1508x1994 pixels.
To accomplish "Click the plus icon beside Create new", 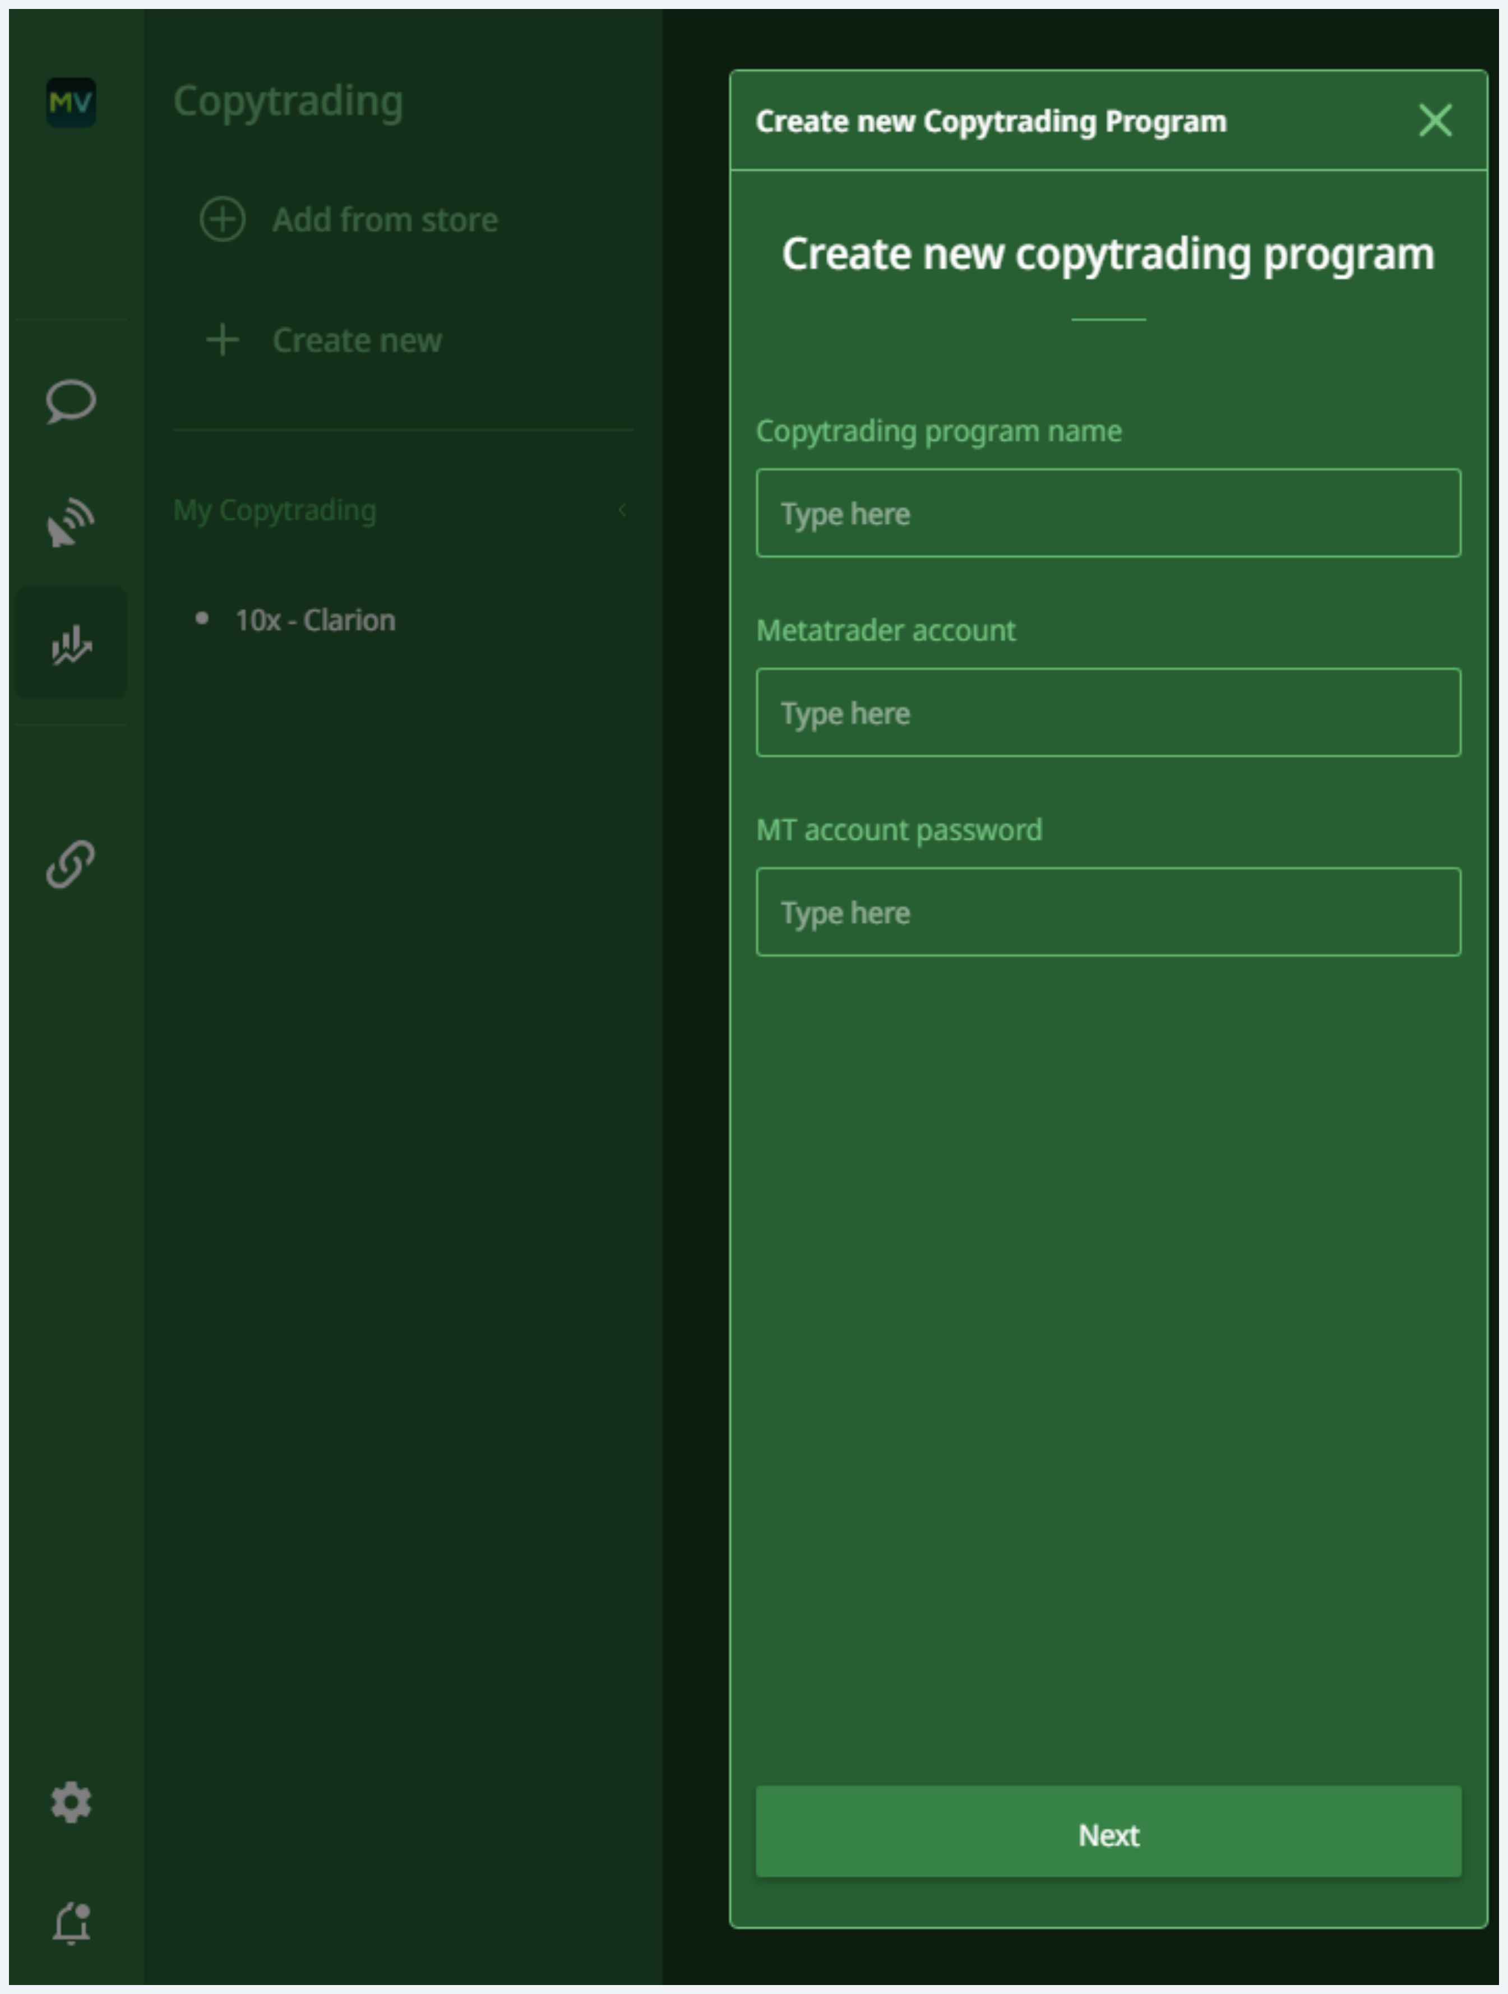I will pos(223,341).
